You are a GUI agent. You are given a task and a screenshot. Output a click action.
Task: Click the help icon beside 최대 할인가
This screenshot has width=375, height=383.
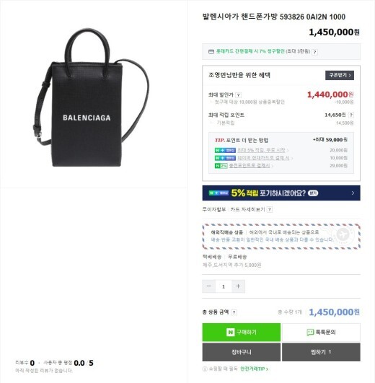tap(238, 95)
